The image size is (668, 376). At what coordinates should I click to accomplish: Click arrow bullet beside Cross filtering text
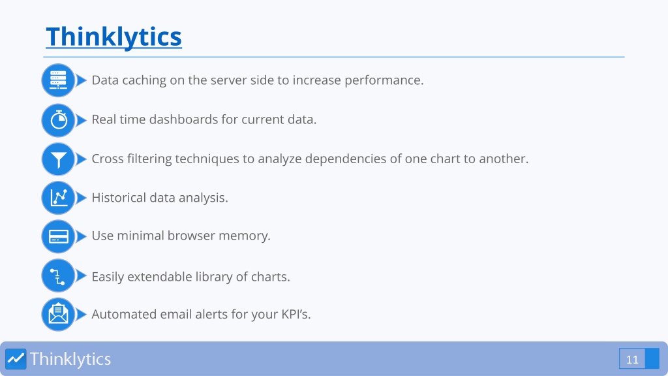[x=81, y=159]
